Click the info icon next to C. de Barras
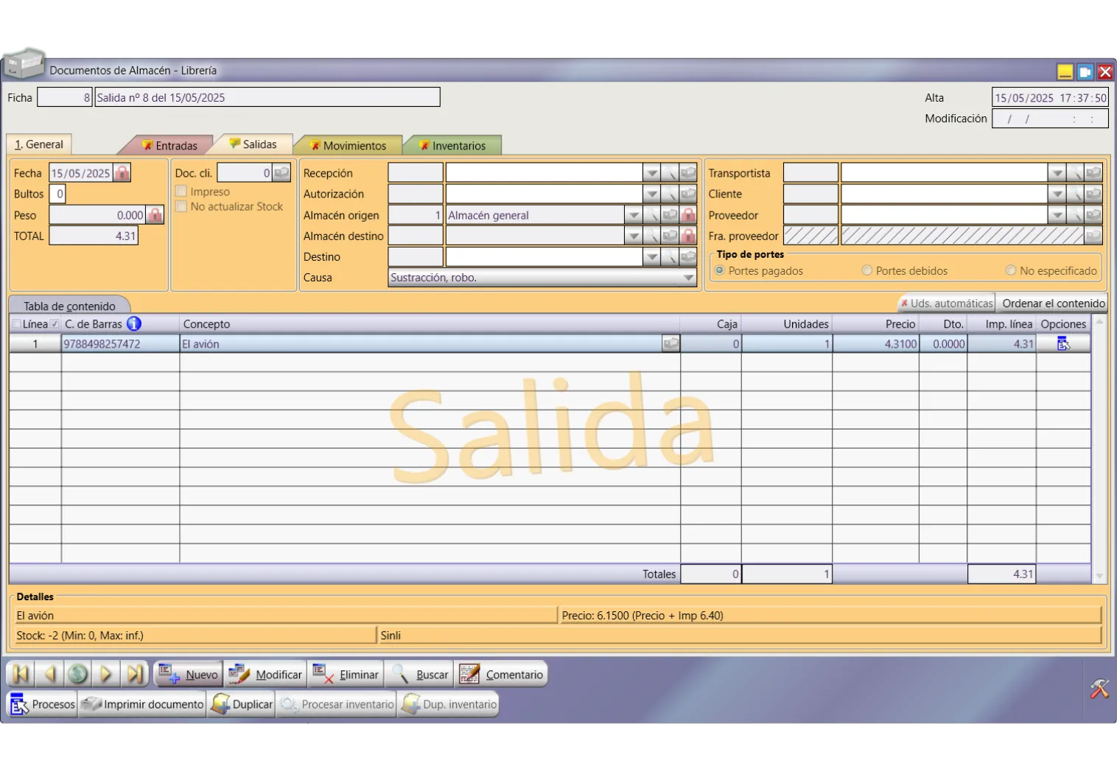 pos(134,324)
